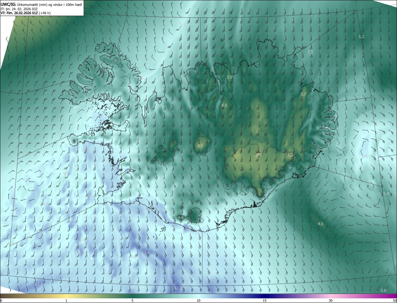Click the 12.4 value label on the map
The image size is (397, 303).
click(145, 253)
